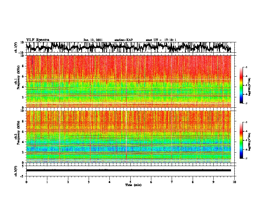
Task: Click the "VLF Spectra" plot title
Action: coord(38,40)
